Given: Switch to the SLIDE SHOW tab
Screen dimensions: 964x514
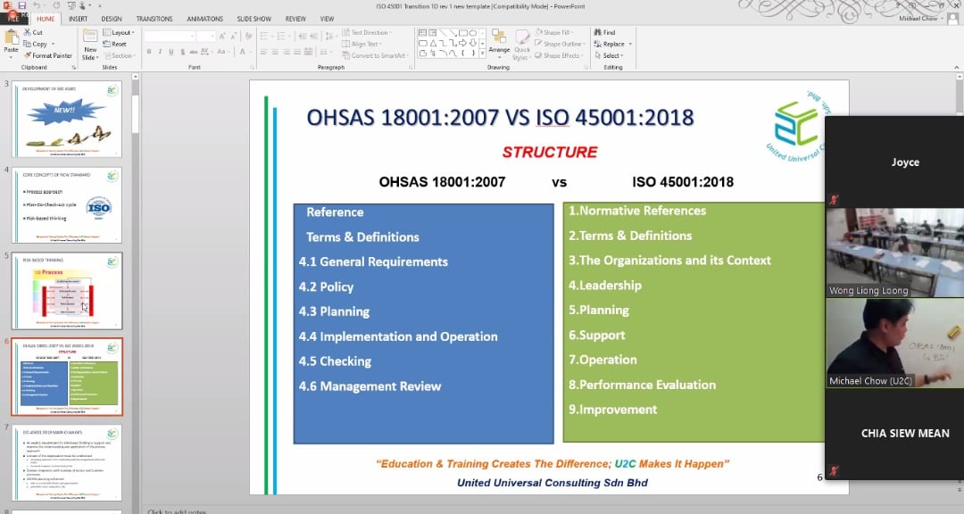Looking at the screenshot, I should tap(253, 19).
